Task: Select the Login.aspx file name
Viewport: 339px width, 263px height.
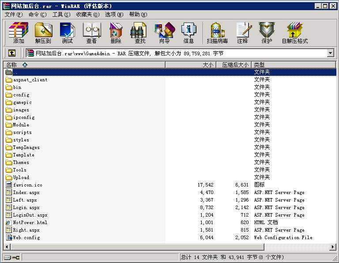Action: [x=26, y=208]
